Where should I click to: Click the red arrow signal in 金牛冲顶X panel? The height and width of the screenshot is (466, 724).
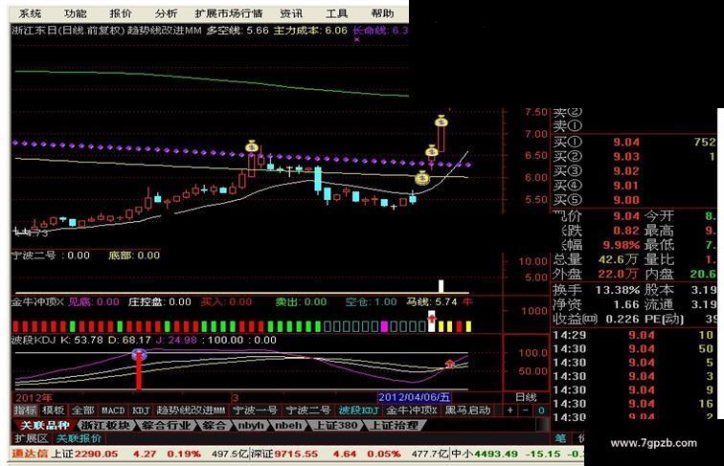[x=432, y=318]
